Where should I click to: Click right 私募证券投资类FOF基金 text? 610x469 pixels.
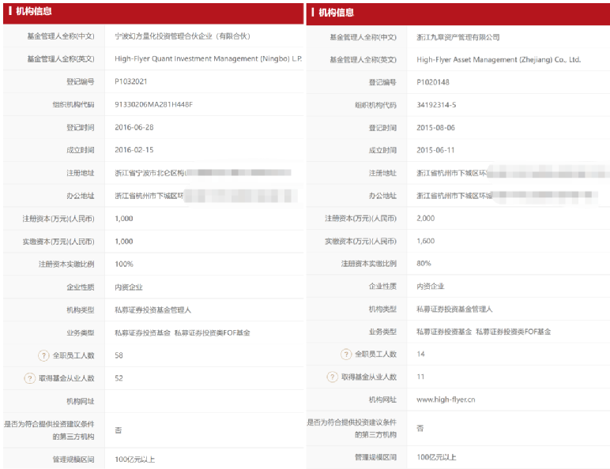pyautogui.click(x=514, y=332)
